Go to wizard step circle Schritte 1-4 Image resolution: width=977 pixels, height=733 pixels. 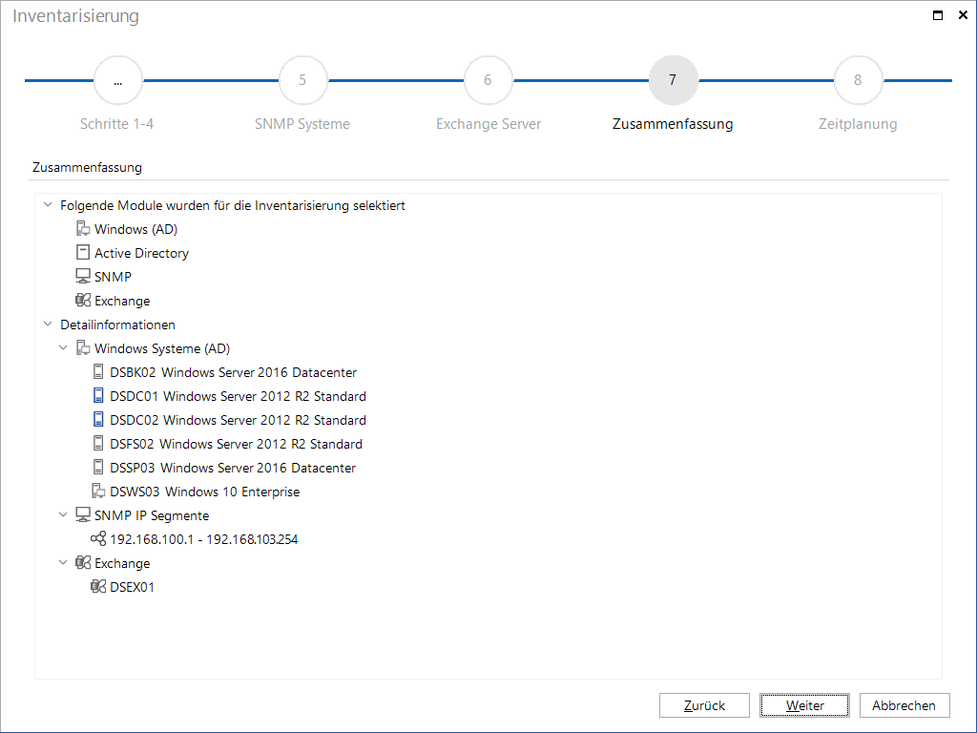[117, 80]
